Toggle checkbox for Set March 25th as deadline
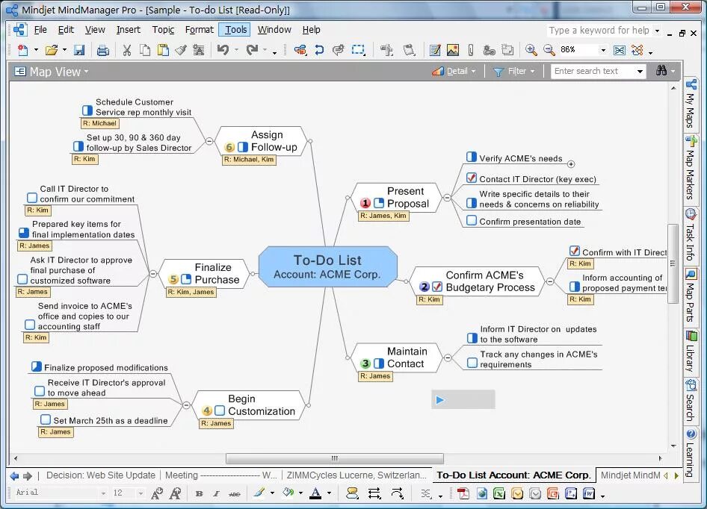 (x=46, y=419)
